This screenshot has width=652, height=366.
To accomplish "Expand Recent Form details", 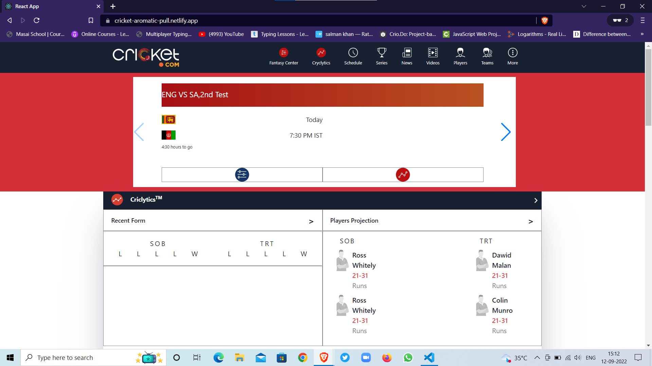I will point(312,221).
